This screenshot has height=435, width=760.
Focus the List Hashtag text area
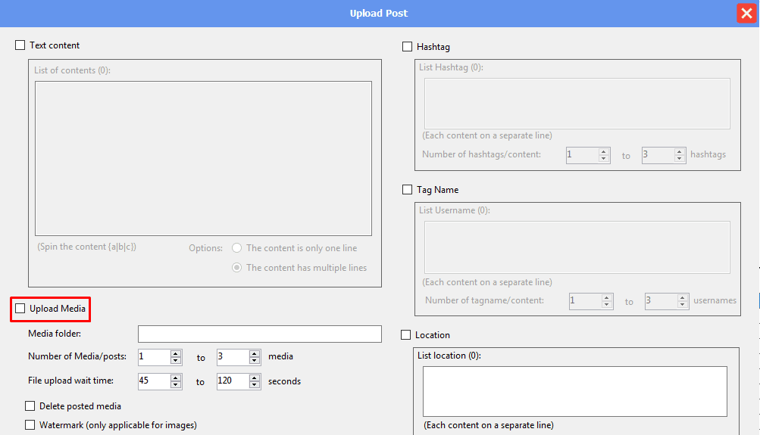pos(577,103)
